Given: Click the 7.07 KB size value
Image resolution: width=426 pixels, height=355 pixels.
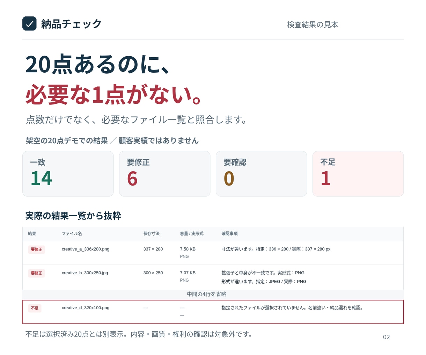Looking at the screenshot, I should click(x=188, y=273).
